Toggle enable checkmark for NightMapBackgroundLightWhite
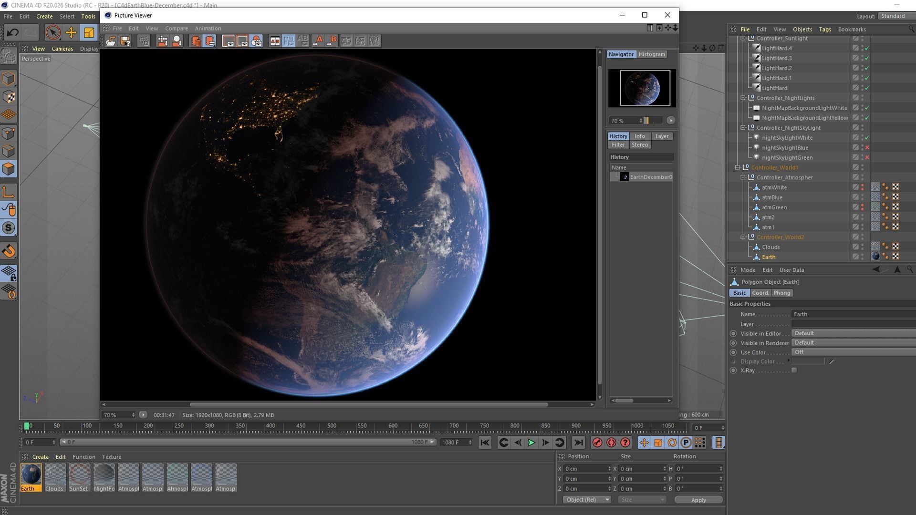This screenshot has height=515, width=916. coord(867,108)
